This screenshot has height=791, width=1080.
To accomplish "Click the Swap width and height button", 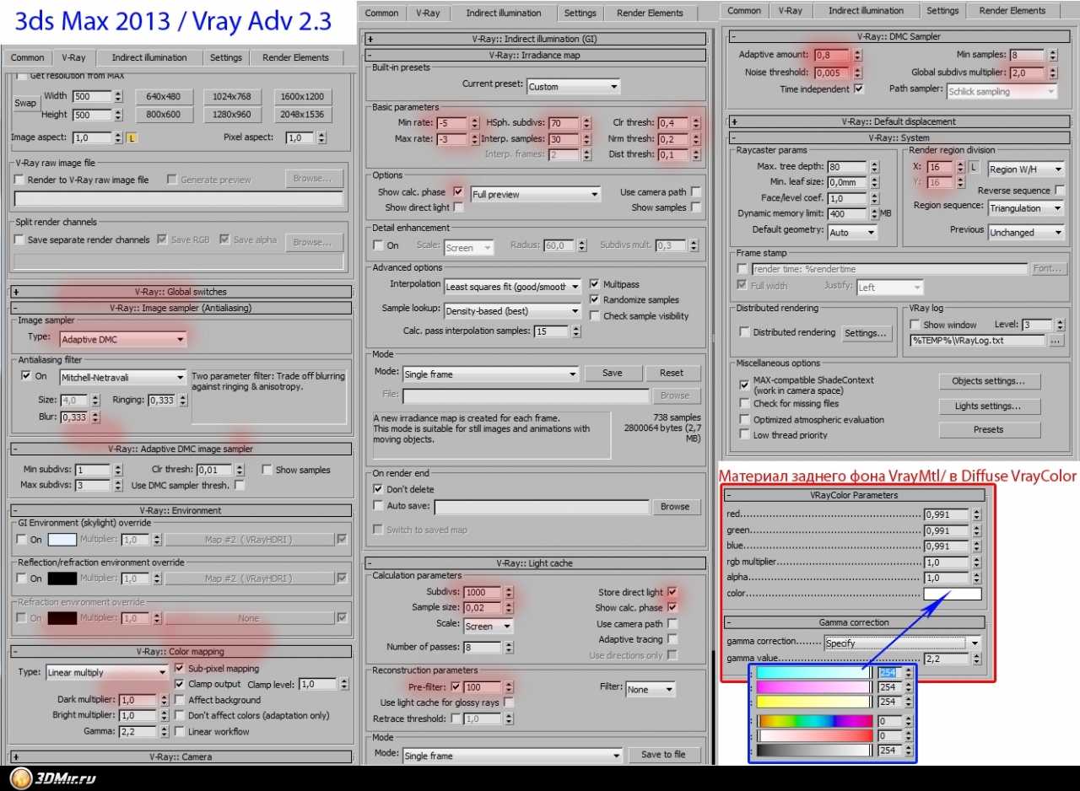I will (25, 103).
